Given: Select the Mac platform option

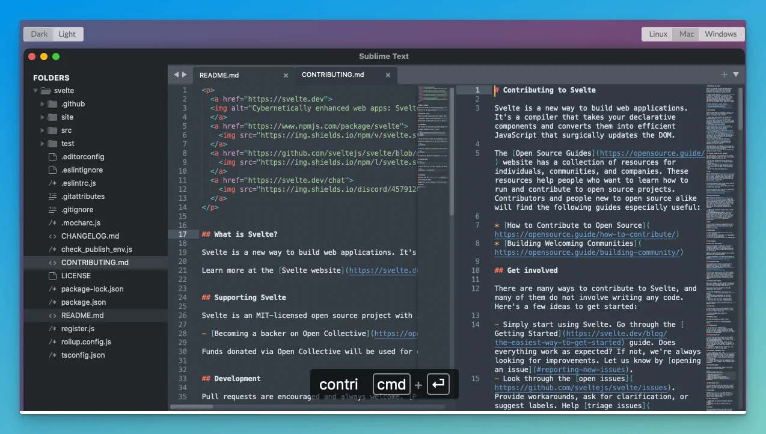Looking at the screenshot, I should click(x=687, y=34).
